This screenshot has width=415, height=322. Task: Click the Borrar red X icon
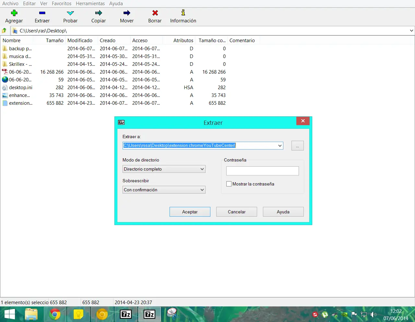tap(155, 13)
